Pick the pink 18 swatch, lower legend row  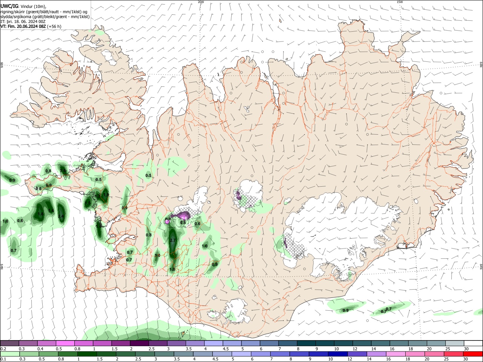[x=415, y=354]
